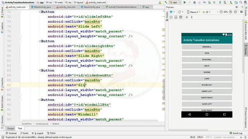This screenshot has height=139, width=248.
Task: Click the Preview panel vertical scrollbar
Action: tap(243, 46)
